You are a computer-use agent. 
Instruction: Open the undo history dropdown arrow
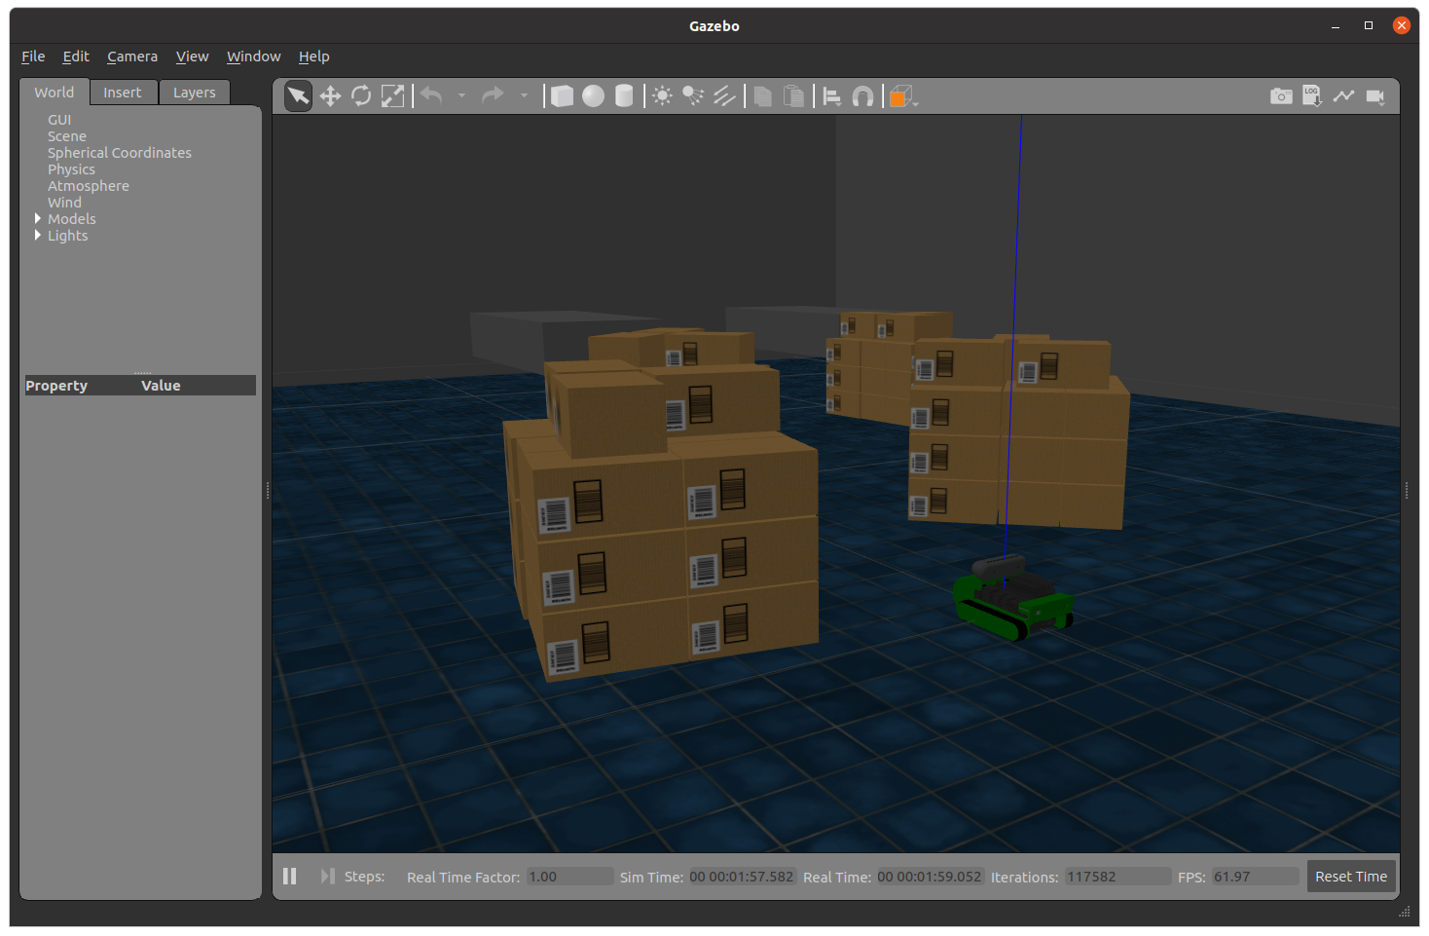tap(461, 95)
